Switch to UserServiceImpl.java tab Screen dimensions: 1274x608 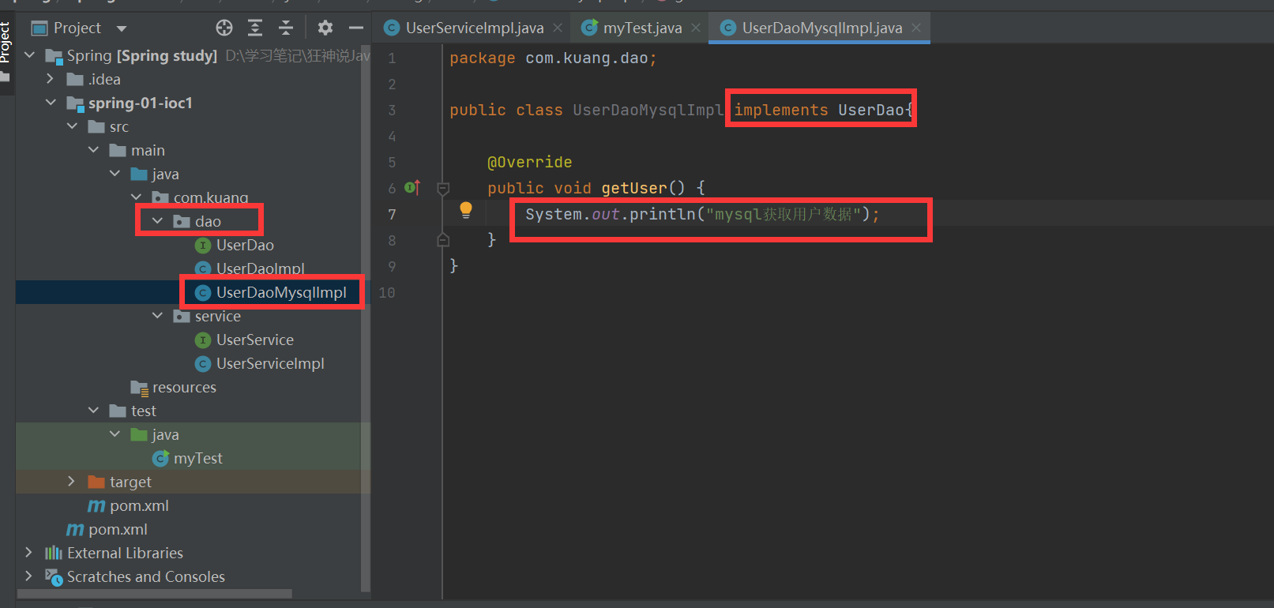coord(474,28)
